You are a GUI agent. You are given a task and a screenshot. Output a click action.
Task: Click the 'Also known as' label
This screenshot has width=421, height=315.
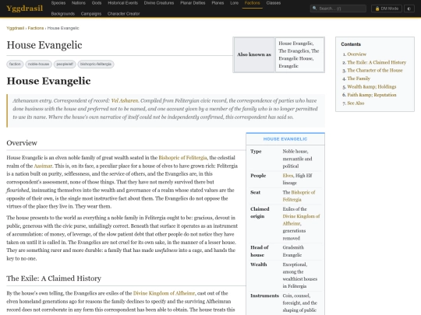point(254,54)
